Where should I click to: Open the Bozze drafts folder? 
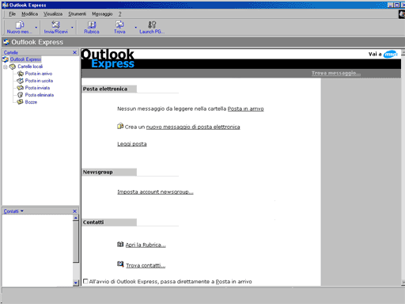click(x=31, y=102)
